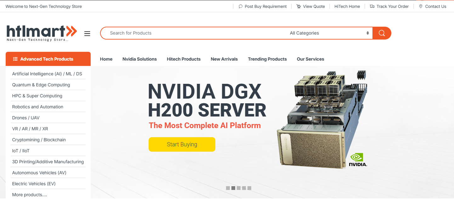The image size is (454, 200).
Task: Go to the New Arrivals menu item
Action: [x=224, y=59]
